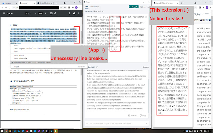This screenshot has width=213, height=133.
Task: Open hamburger menu on DeepL web page
Action: click(x=207, y=15)
